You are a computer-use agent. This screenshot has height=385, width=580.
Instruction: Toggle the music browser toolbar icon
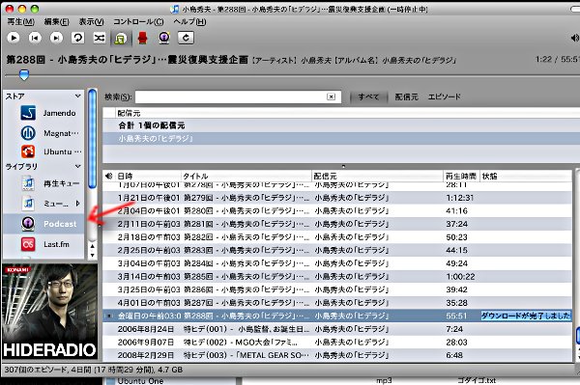[x=121, y=38]
